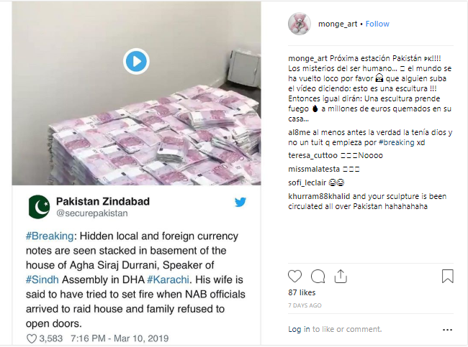View the 87 likes list
Screen dimensions: 468x347
(x=302, y=292)
